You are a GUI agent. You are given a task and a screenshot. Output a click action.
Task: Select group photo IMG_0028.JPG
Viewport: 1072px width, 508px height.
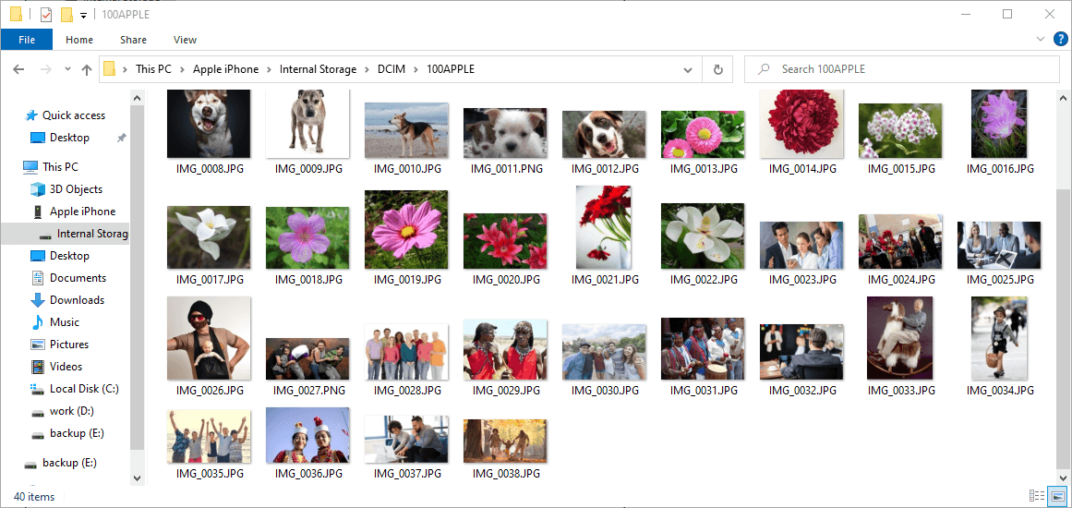coord(406,351)
